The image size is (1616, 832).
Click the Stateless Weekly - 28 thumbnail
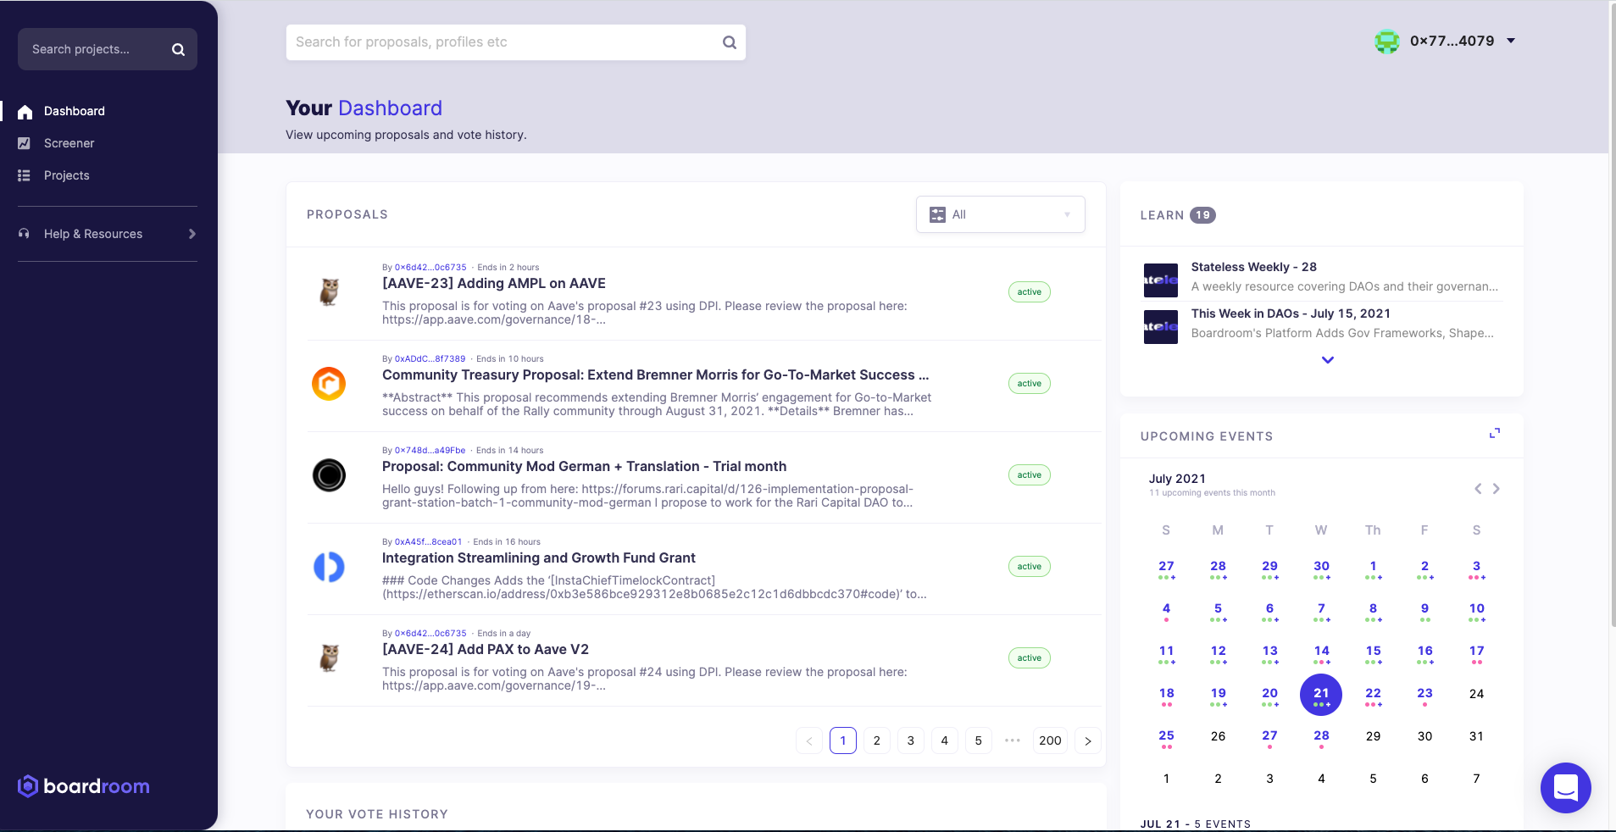[1161, 280]
